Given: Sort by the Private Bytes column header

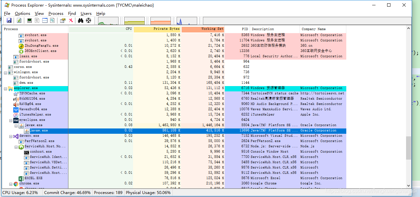Looking at the screenshot, I should [x=157, y=29].
